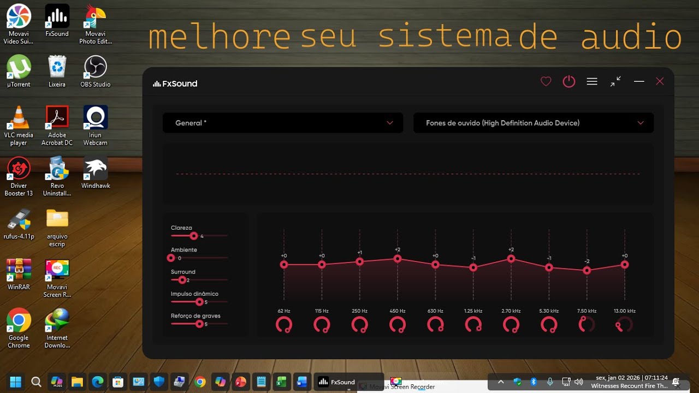Click the 1.25 kHz frequency knob
Image resolution: width=699 pixels, height=393 pixels.
tap(473, 325)
